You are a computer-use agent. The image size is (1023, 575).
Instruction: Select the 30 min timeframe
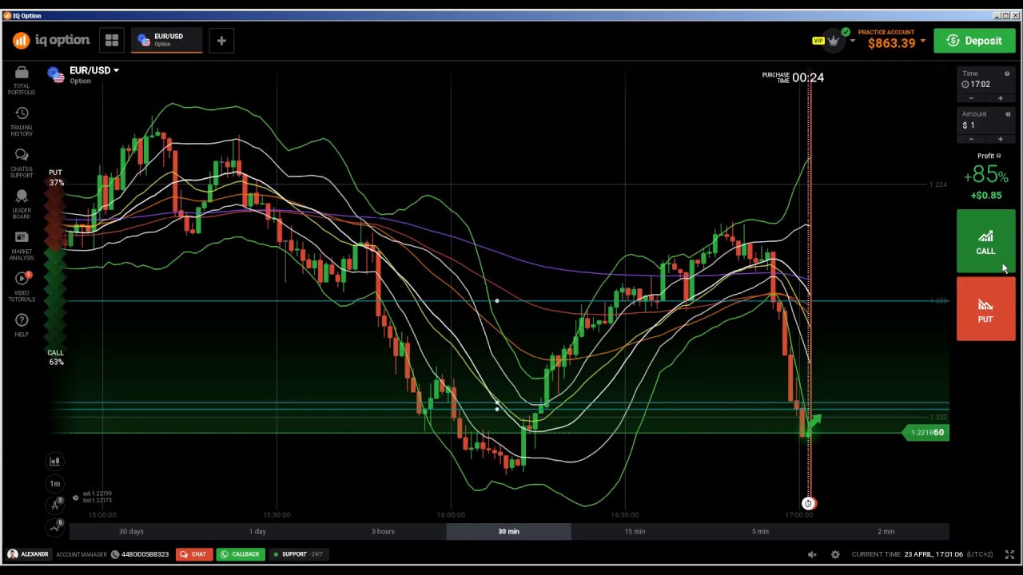click(x=508, y=531)
